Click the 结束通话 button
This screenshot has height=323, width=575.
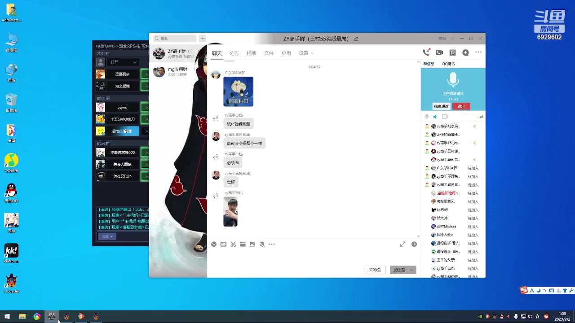point(441,106)
